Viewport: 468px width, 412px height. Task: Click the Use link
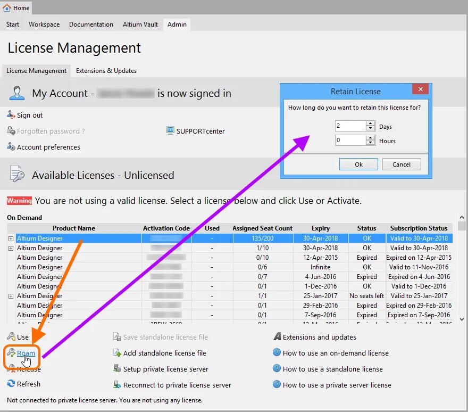[x=23, y=337]
